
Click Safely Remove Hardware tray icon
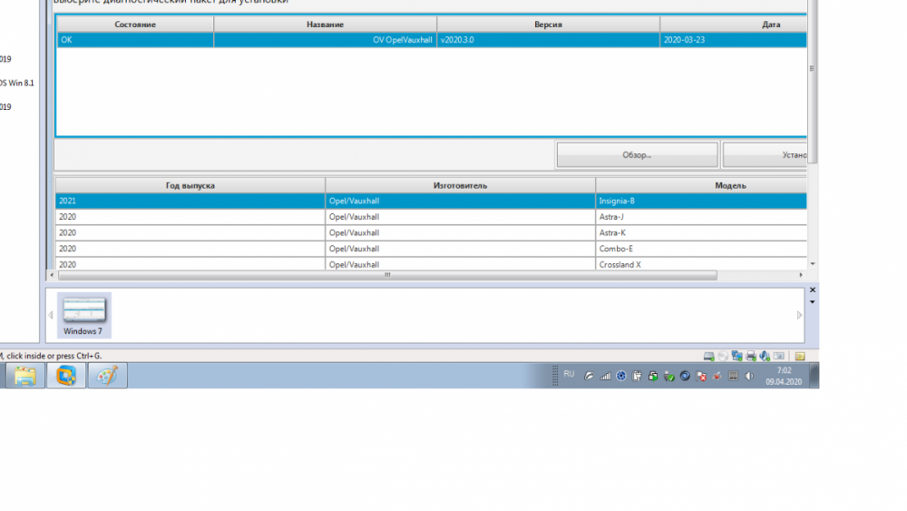(669, 376)
